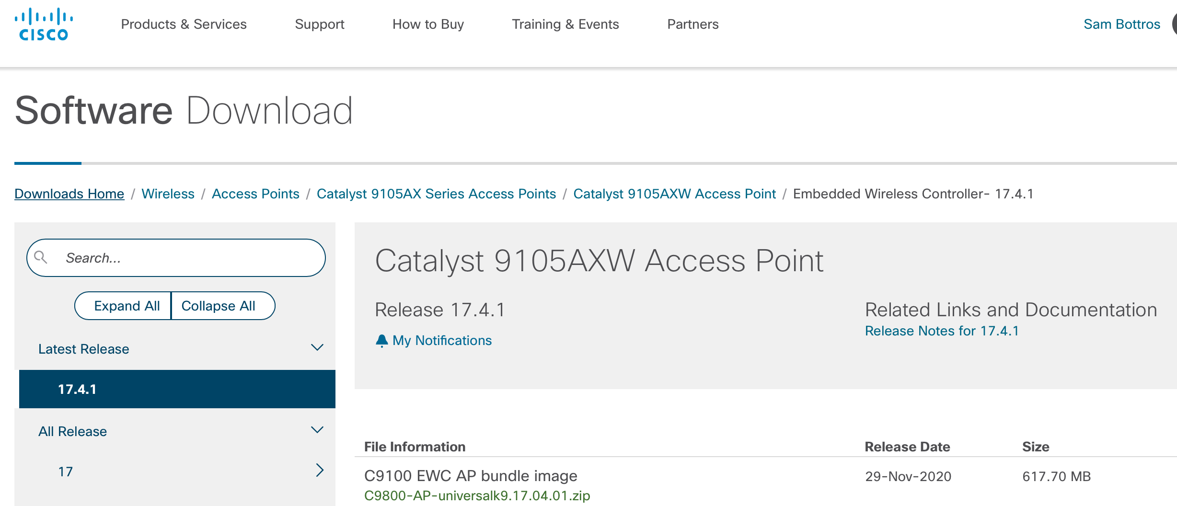The width and height of the screenshot is (1177, 506).
Task: Open the Wireless breadcrumb link
Action: coord(168,194)
